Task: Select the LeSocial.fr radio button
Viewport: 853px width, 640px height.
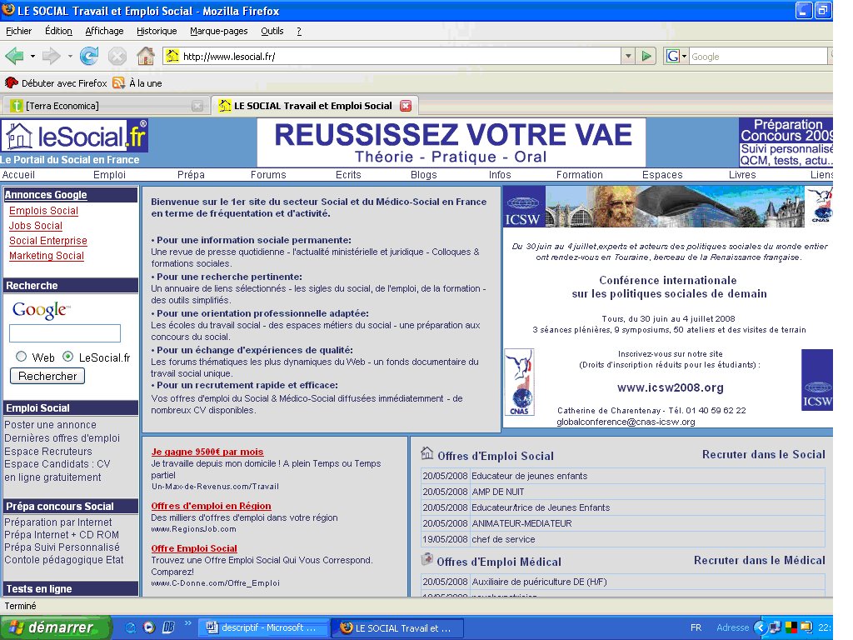Action: point(67,357)
